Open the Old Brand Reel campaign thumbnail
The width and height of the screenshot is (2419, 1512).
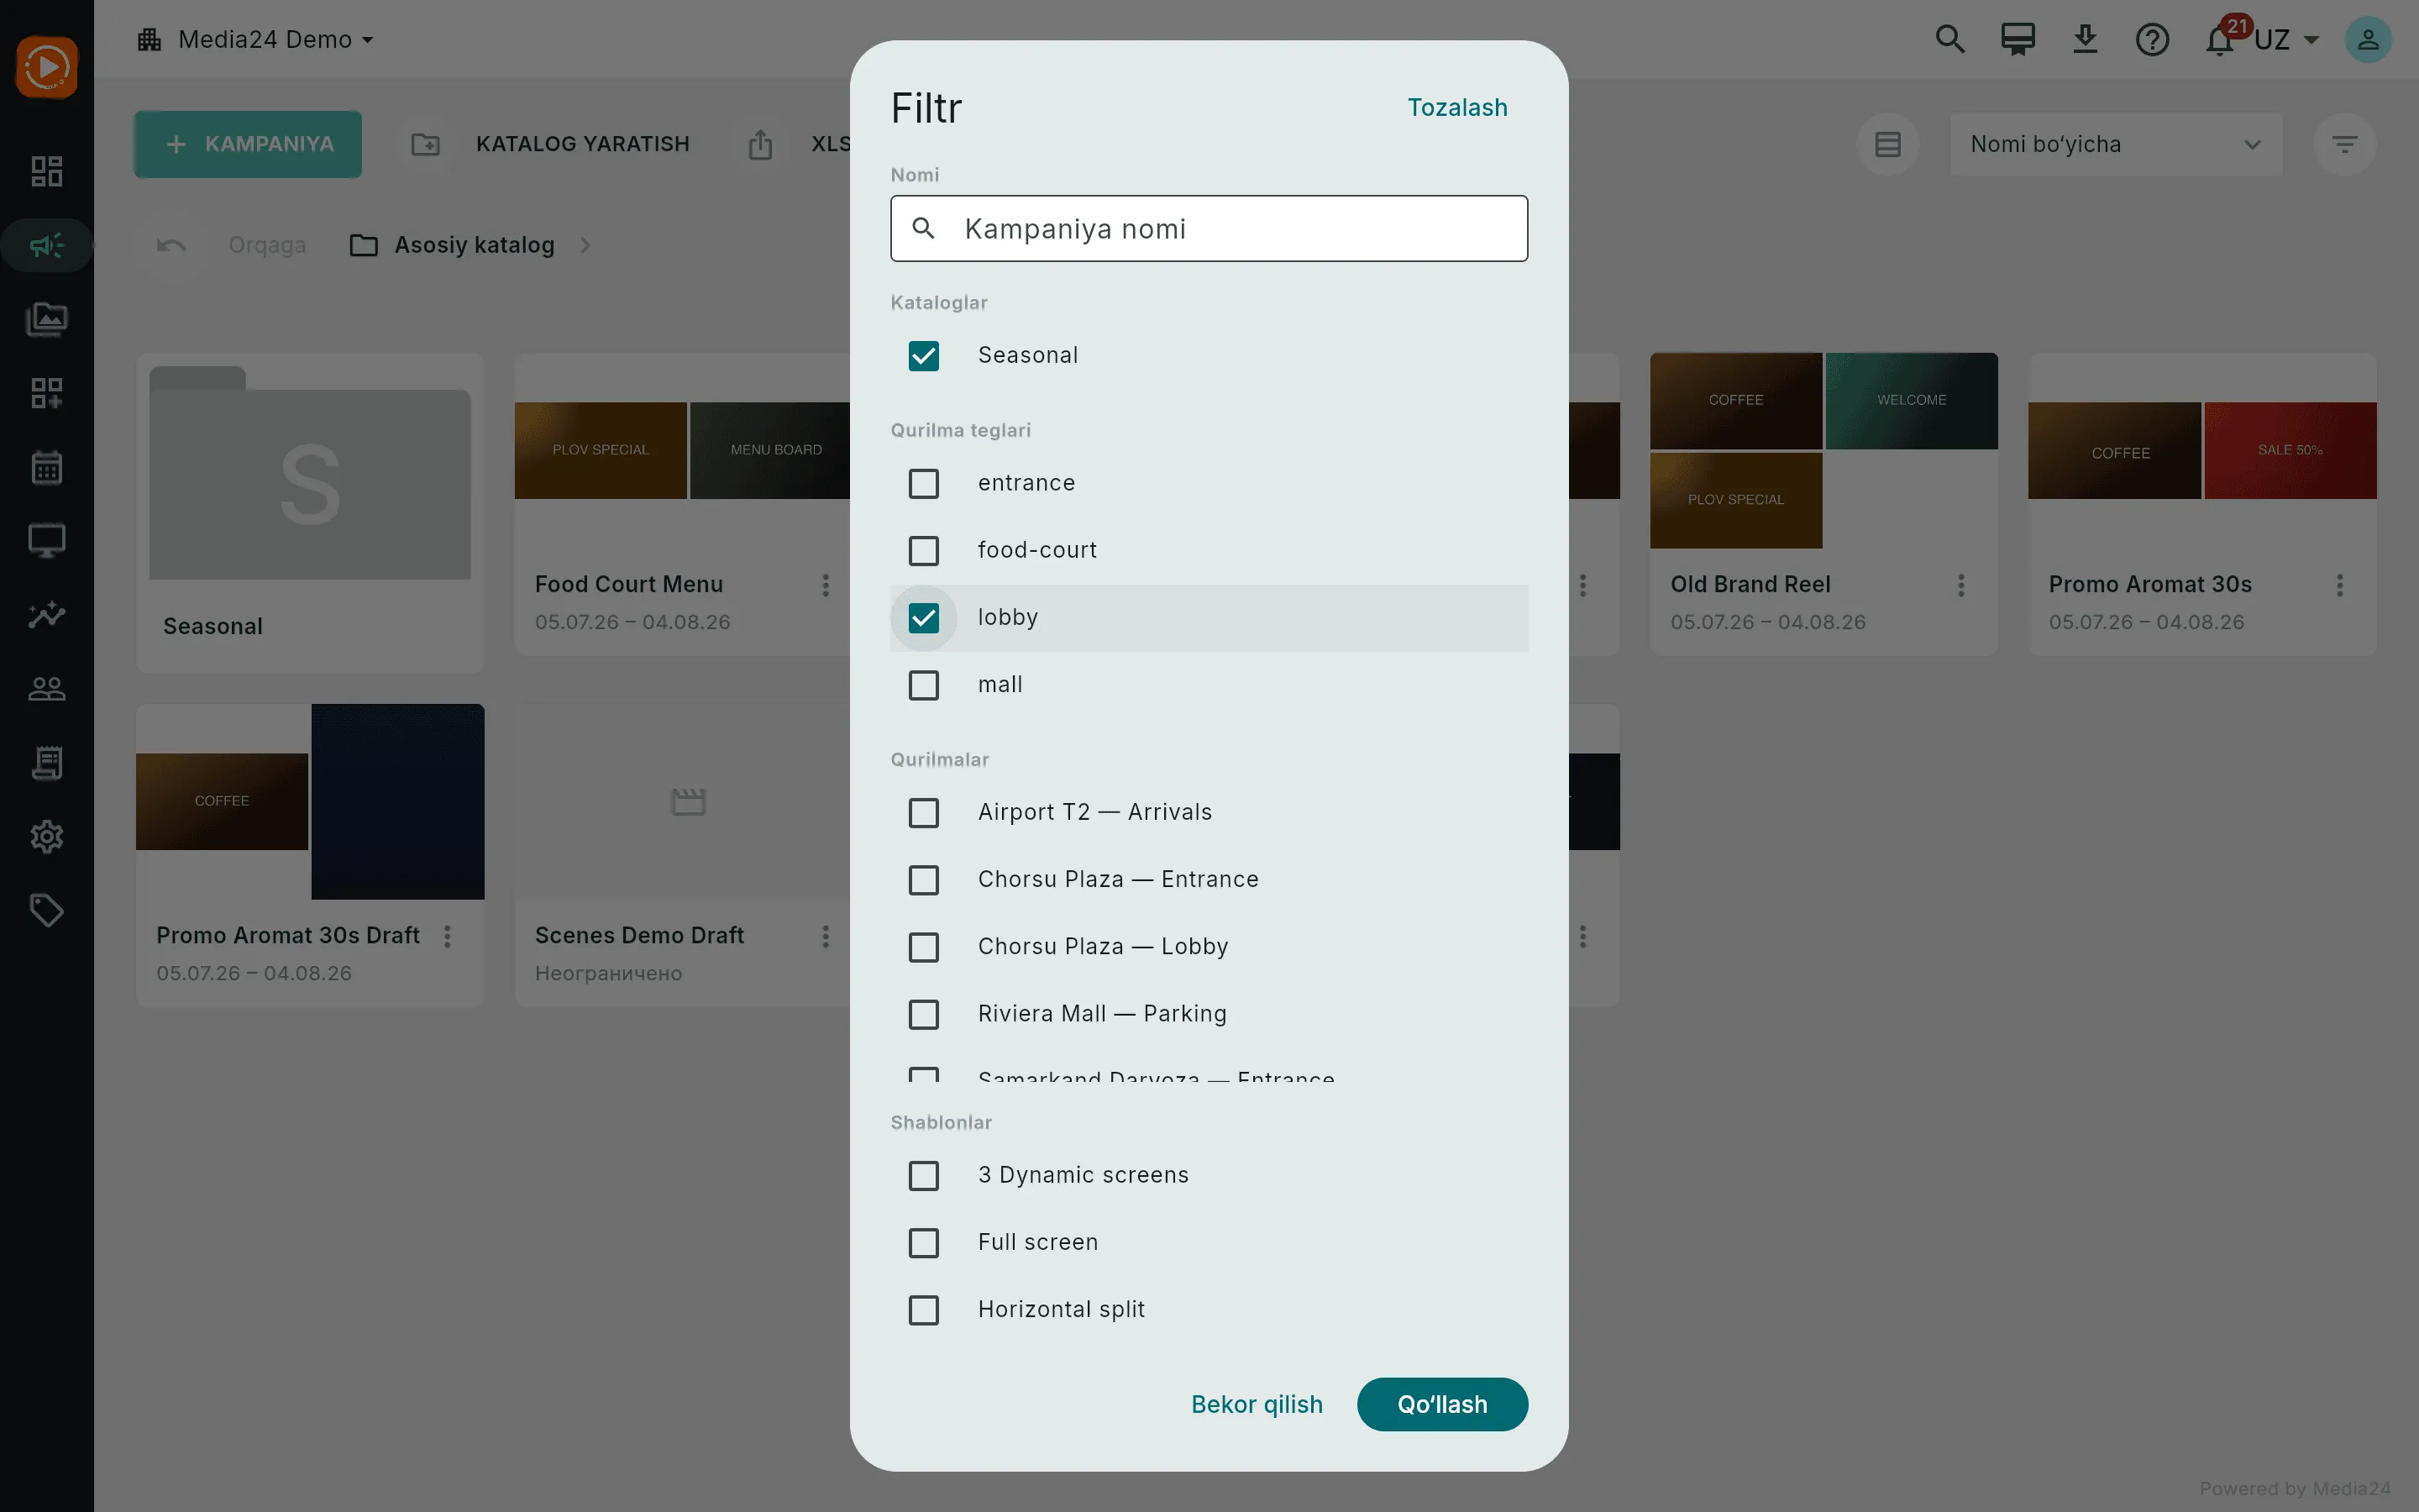[x=1823, y=450]
